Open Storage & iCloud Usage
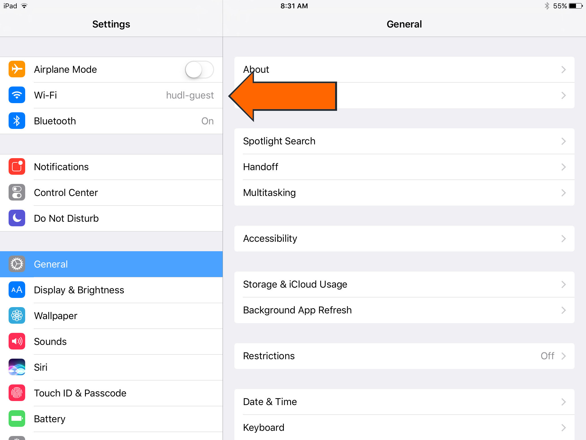Viewport: 586px width, 440px height. 403,284
